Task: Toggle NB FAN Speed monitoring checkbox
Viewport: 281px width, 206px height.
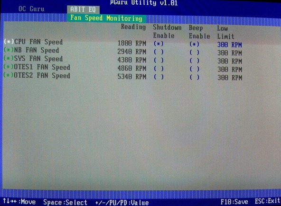Action: tap(9, 50)
